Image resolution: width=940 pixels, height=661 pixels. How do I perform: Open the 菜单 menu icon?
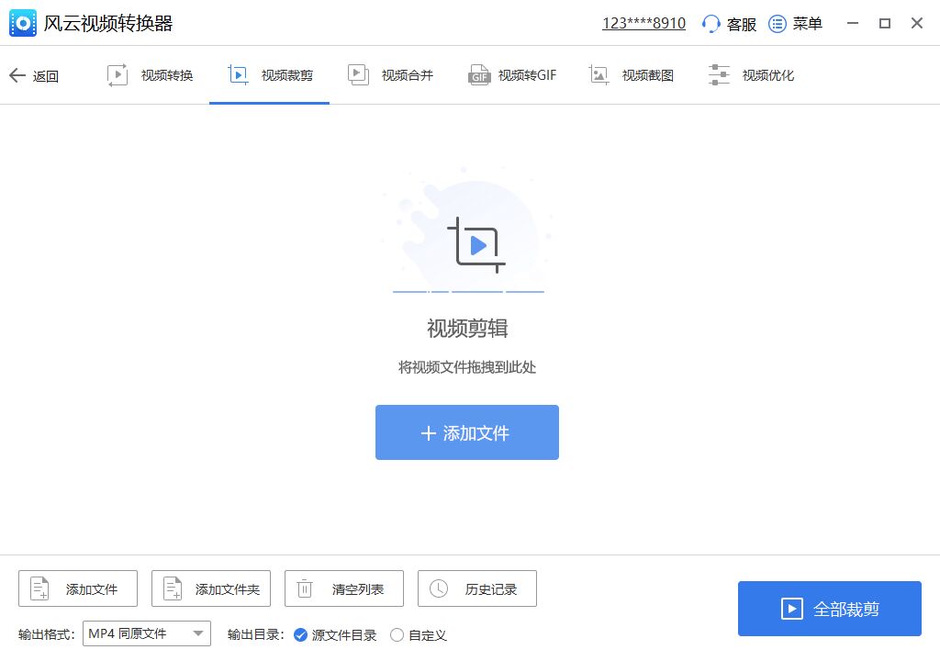coord(777,23)
